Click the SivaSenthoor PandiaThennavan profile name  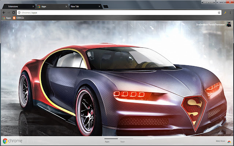211,24
